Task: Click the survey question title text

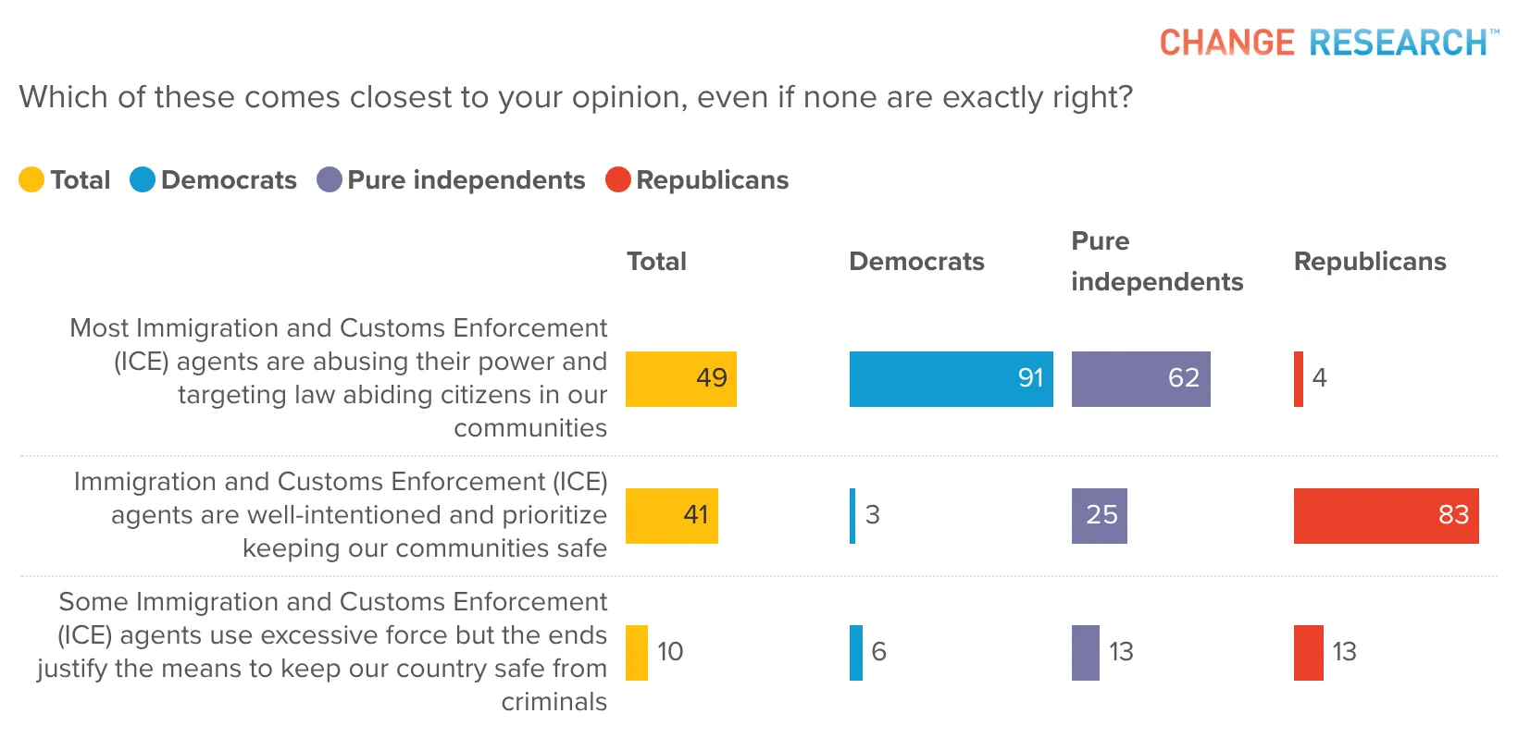Action: 576,97
